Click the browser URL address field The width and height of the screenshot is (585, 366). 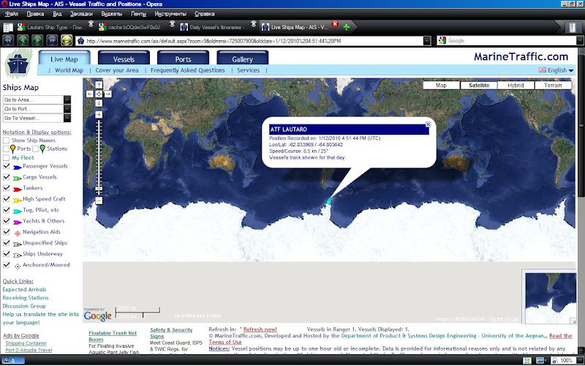coord(254,41)
